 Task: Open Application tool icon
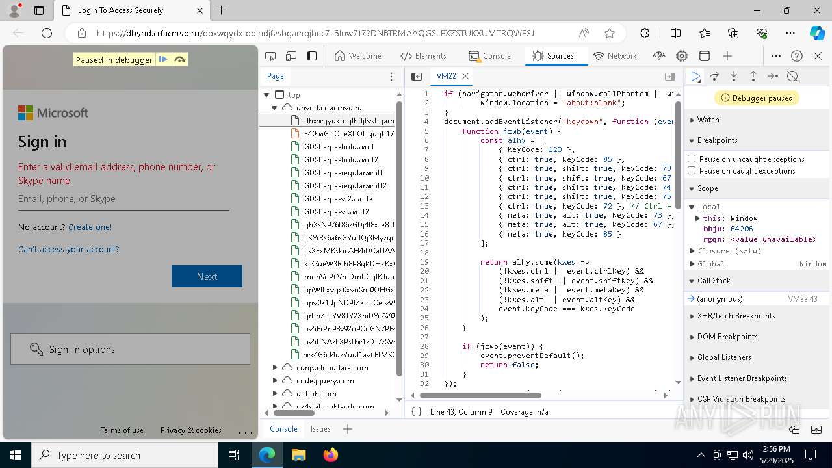(705, 56)
